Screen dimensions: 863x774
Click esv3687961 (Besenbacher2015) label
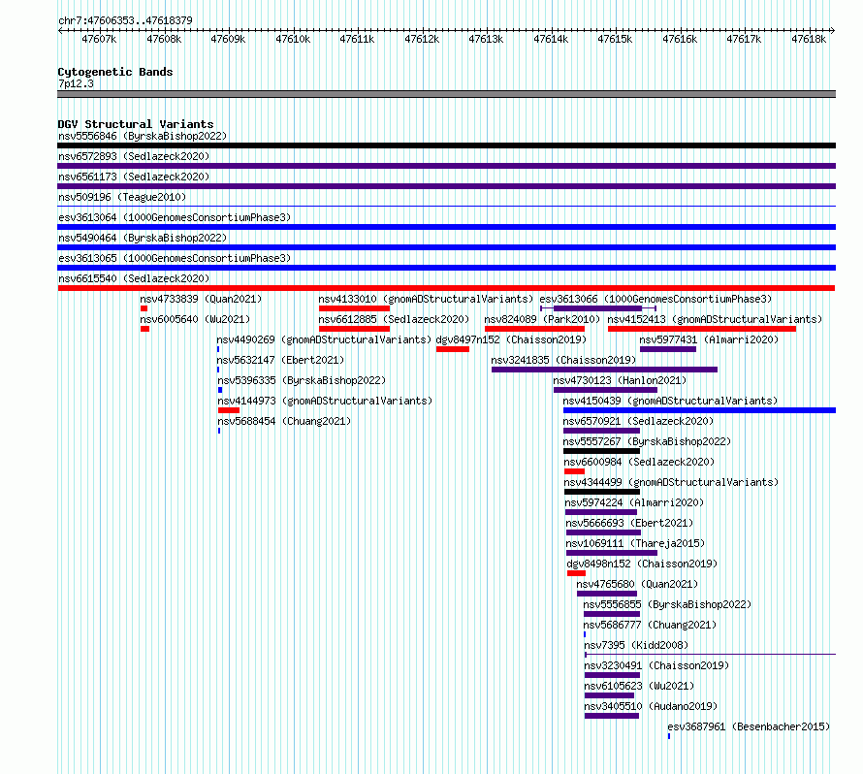pyautogui.click(x=749, y=726)
